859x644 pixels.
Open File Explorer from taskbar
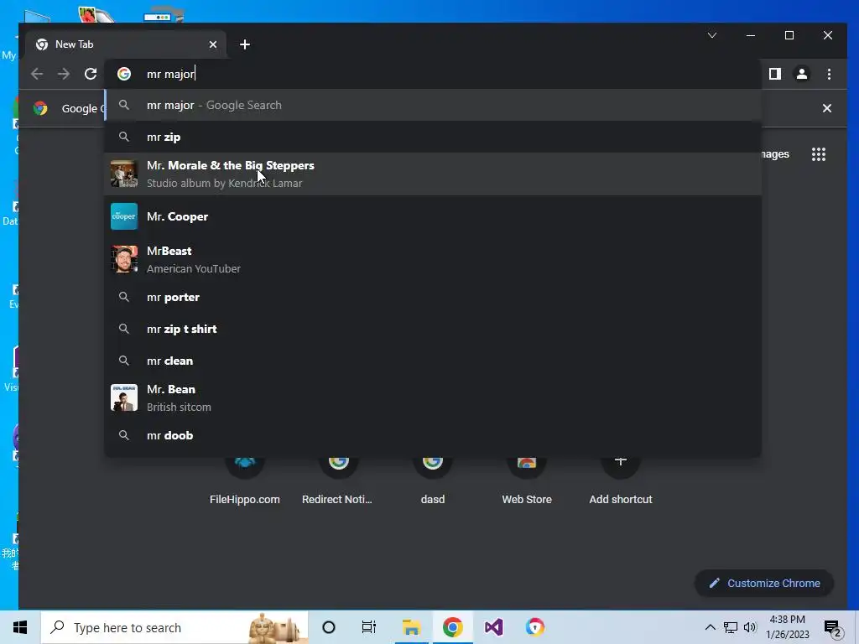tap(411, 627)
